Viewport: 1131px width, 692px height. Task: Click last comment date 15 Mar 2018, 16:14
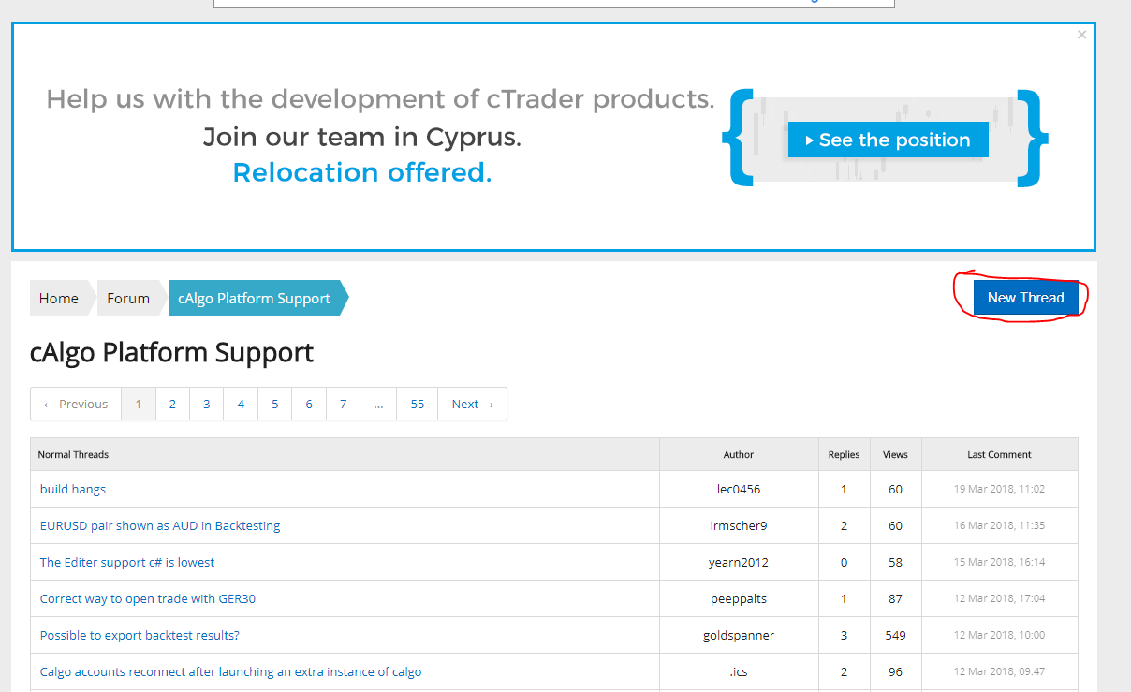(999, 562)
